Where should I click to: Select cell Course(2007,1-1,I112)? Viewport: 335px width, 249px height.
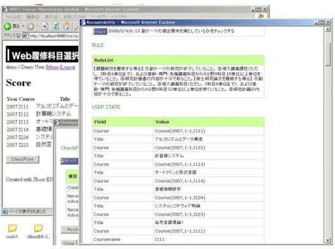pyautogui.click(x=209, y=147)
